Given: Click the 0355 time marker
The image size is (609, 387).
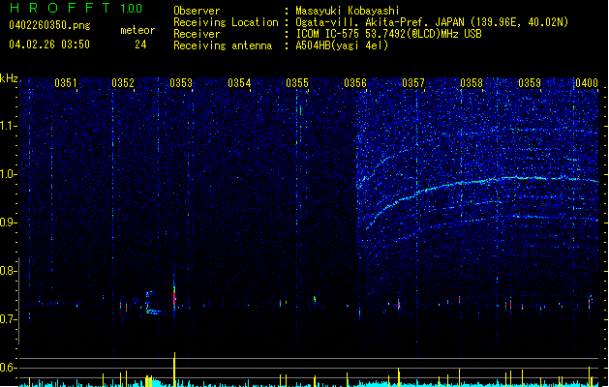Looking at the screenshot, I should pyautogui.click(x=297, y=83).
